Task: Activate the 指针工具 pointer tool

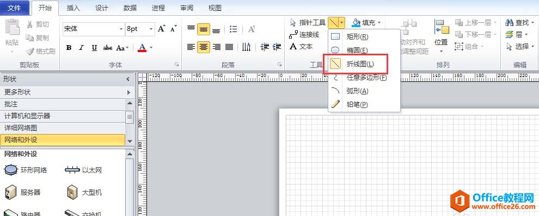Action: point(308,23)
